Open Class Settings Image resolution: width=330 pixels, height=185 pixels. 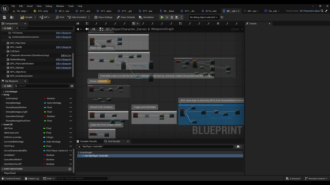point(103,17)
